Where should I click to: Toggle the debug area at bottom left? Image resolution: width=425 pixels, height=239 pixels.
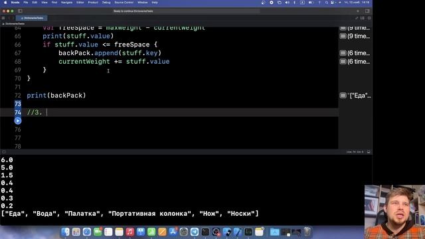point(4,152)
